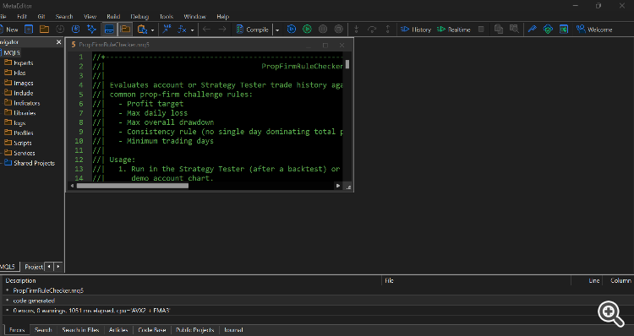This screenshot has width=634, height=336.
Task: Click the MQL wizard arrow icon
Action: coord(167,29)
